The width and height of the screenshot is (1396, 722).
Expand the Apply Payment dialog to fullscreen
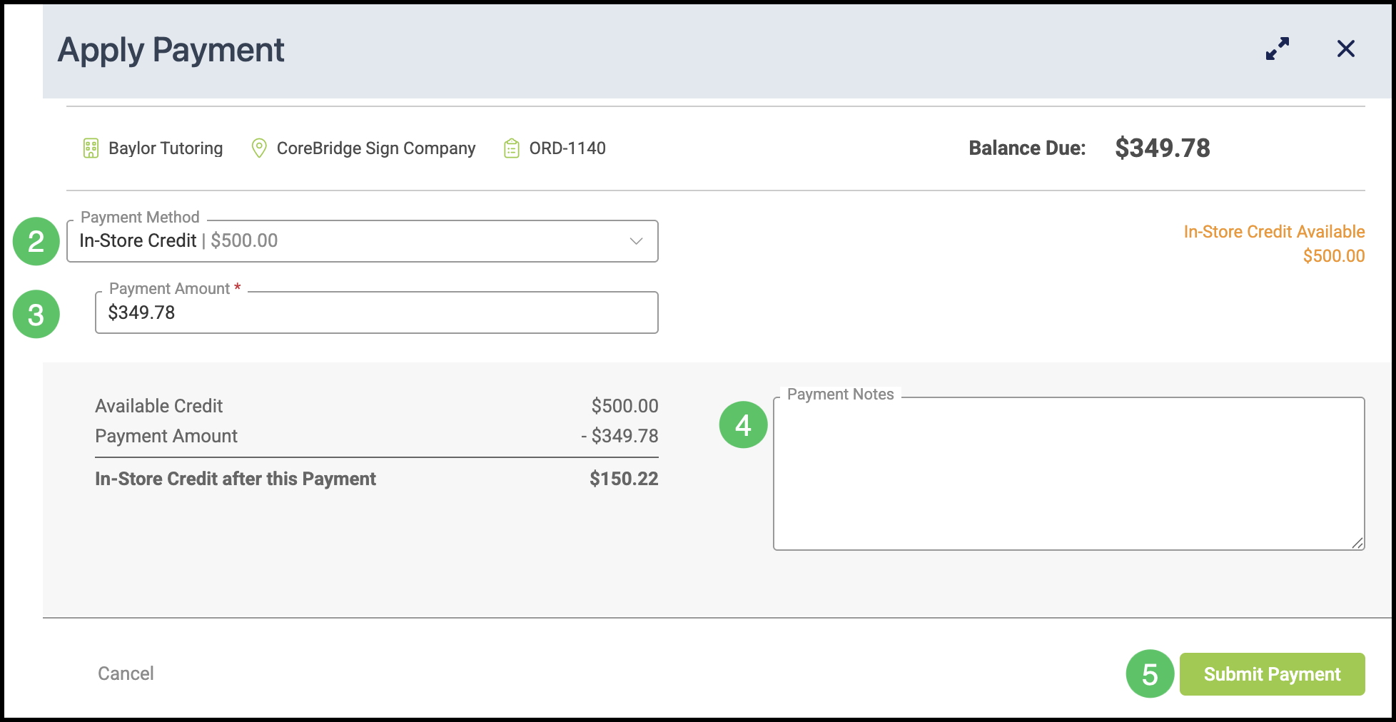pos(1278,49)
